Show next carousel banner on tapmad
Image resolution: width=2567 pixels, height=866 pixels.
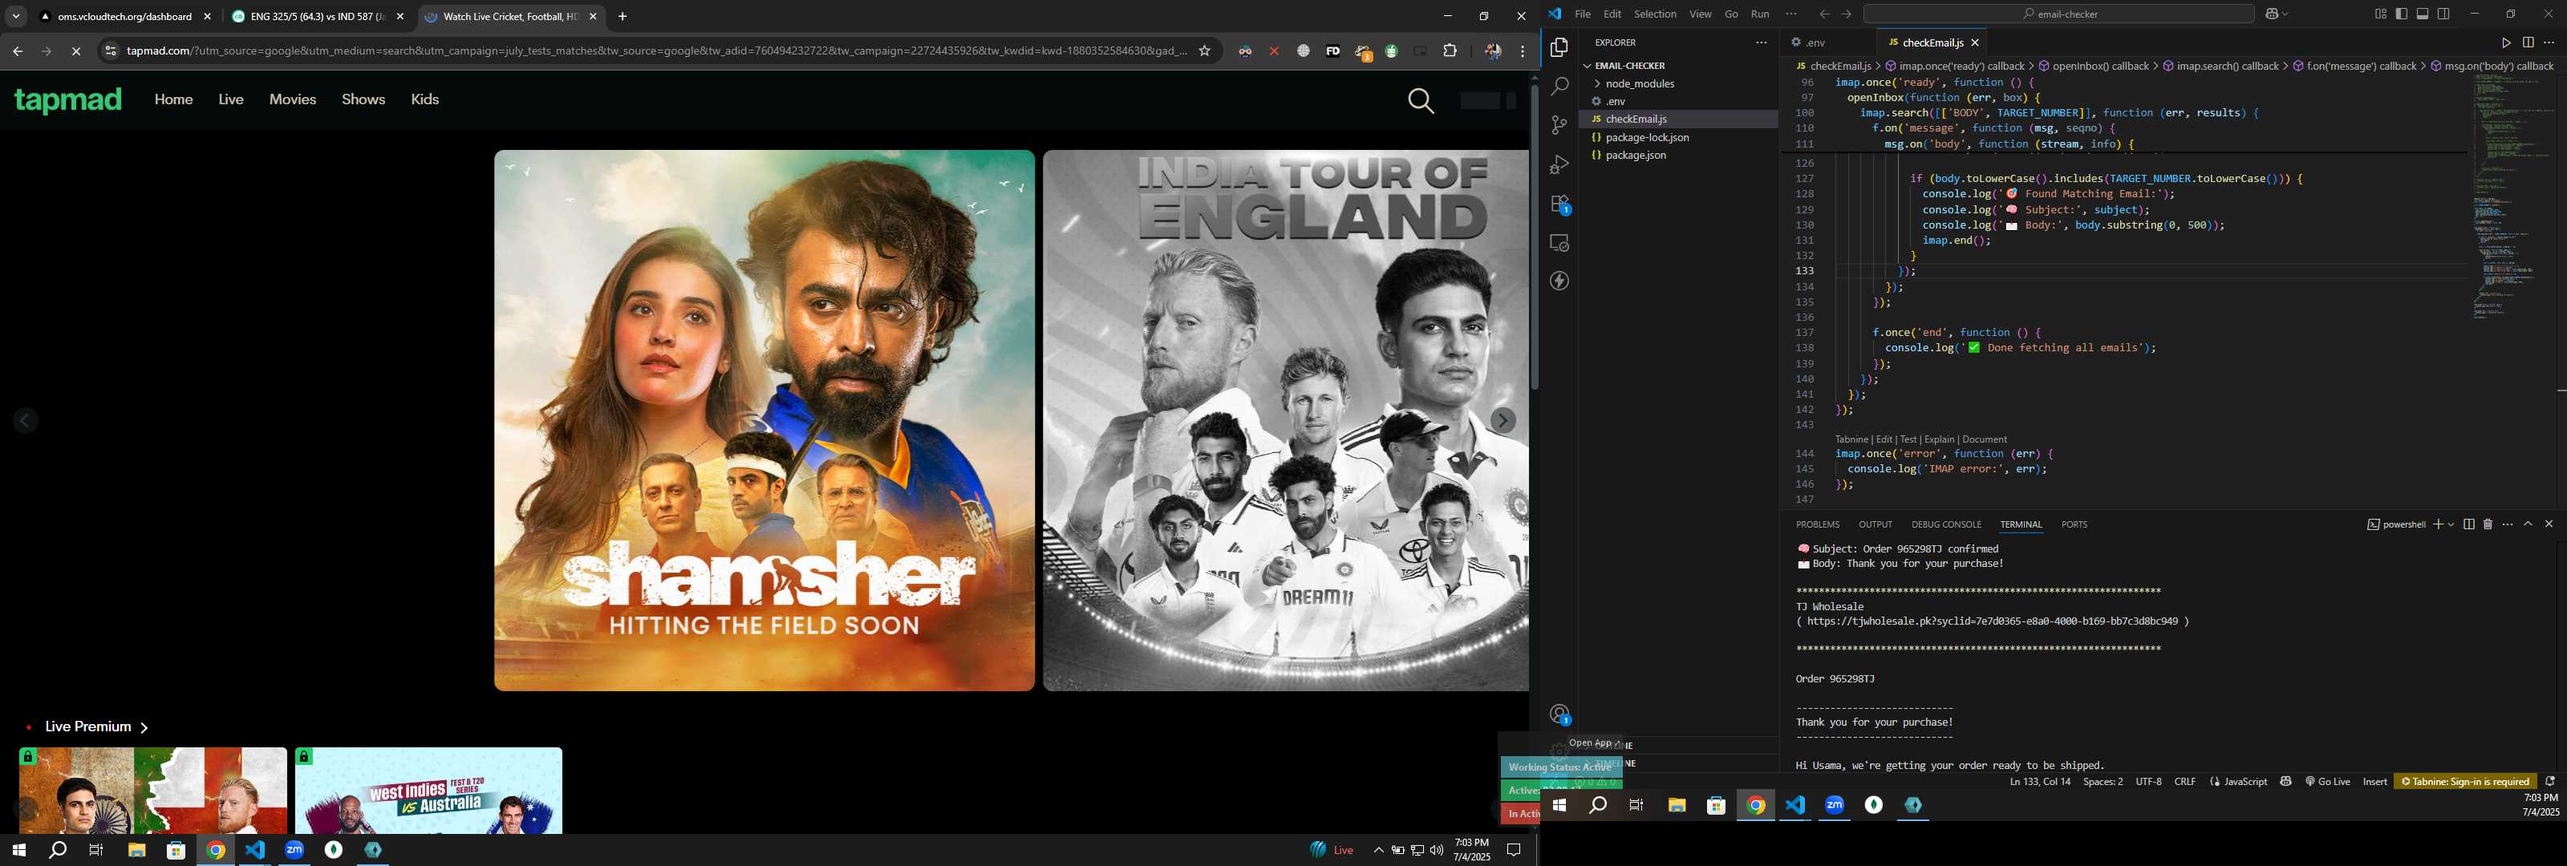point(1502,420)
